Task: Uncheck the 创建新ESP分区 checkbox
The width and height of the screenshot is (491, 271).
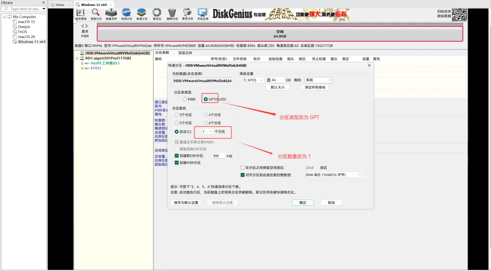Action: [x=176, y=156]
